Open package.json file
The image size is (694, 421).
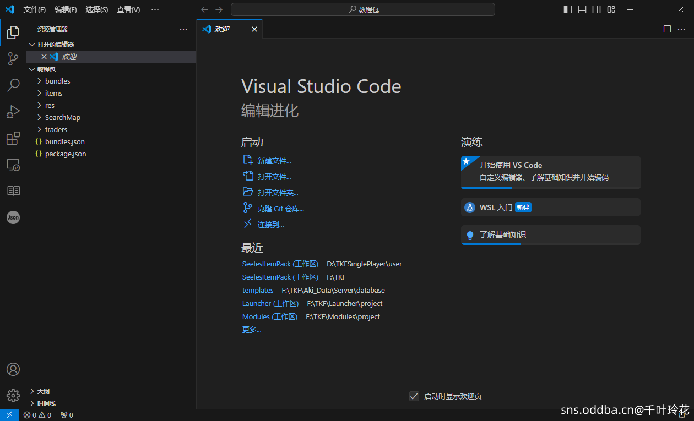[x=111, y=154]
